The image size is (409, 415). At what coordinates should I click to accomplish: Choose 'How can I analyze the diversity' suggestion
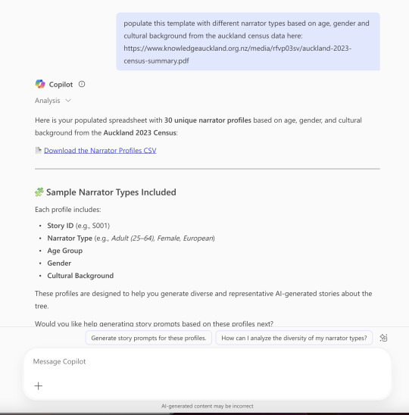(294, 338)
